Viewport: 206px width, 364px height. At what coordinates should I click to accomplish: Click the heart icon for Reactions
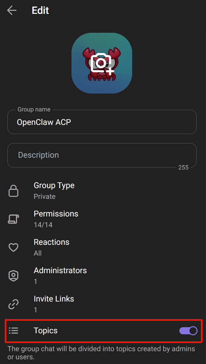pos(13,248)
